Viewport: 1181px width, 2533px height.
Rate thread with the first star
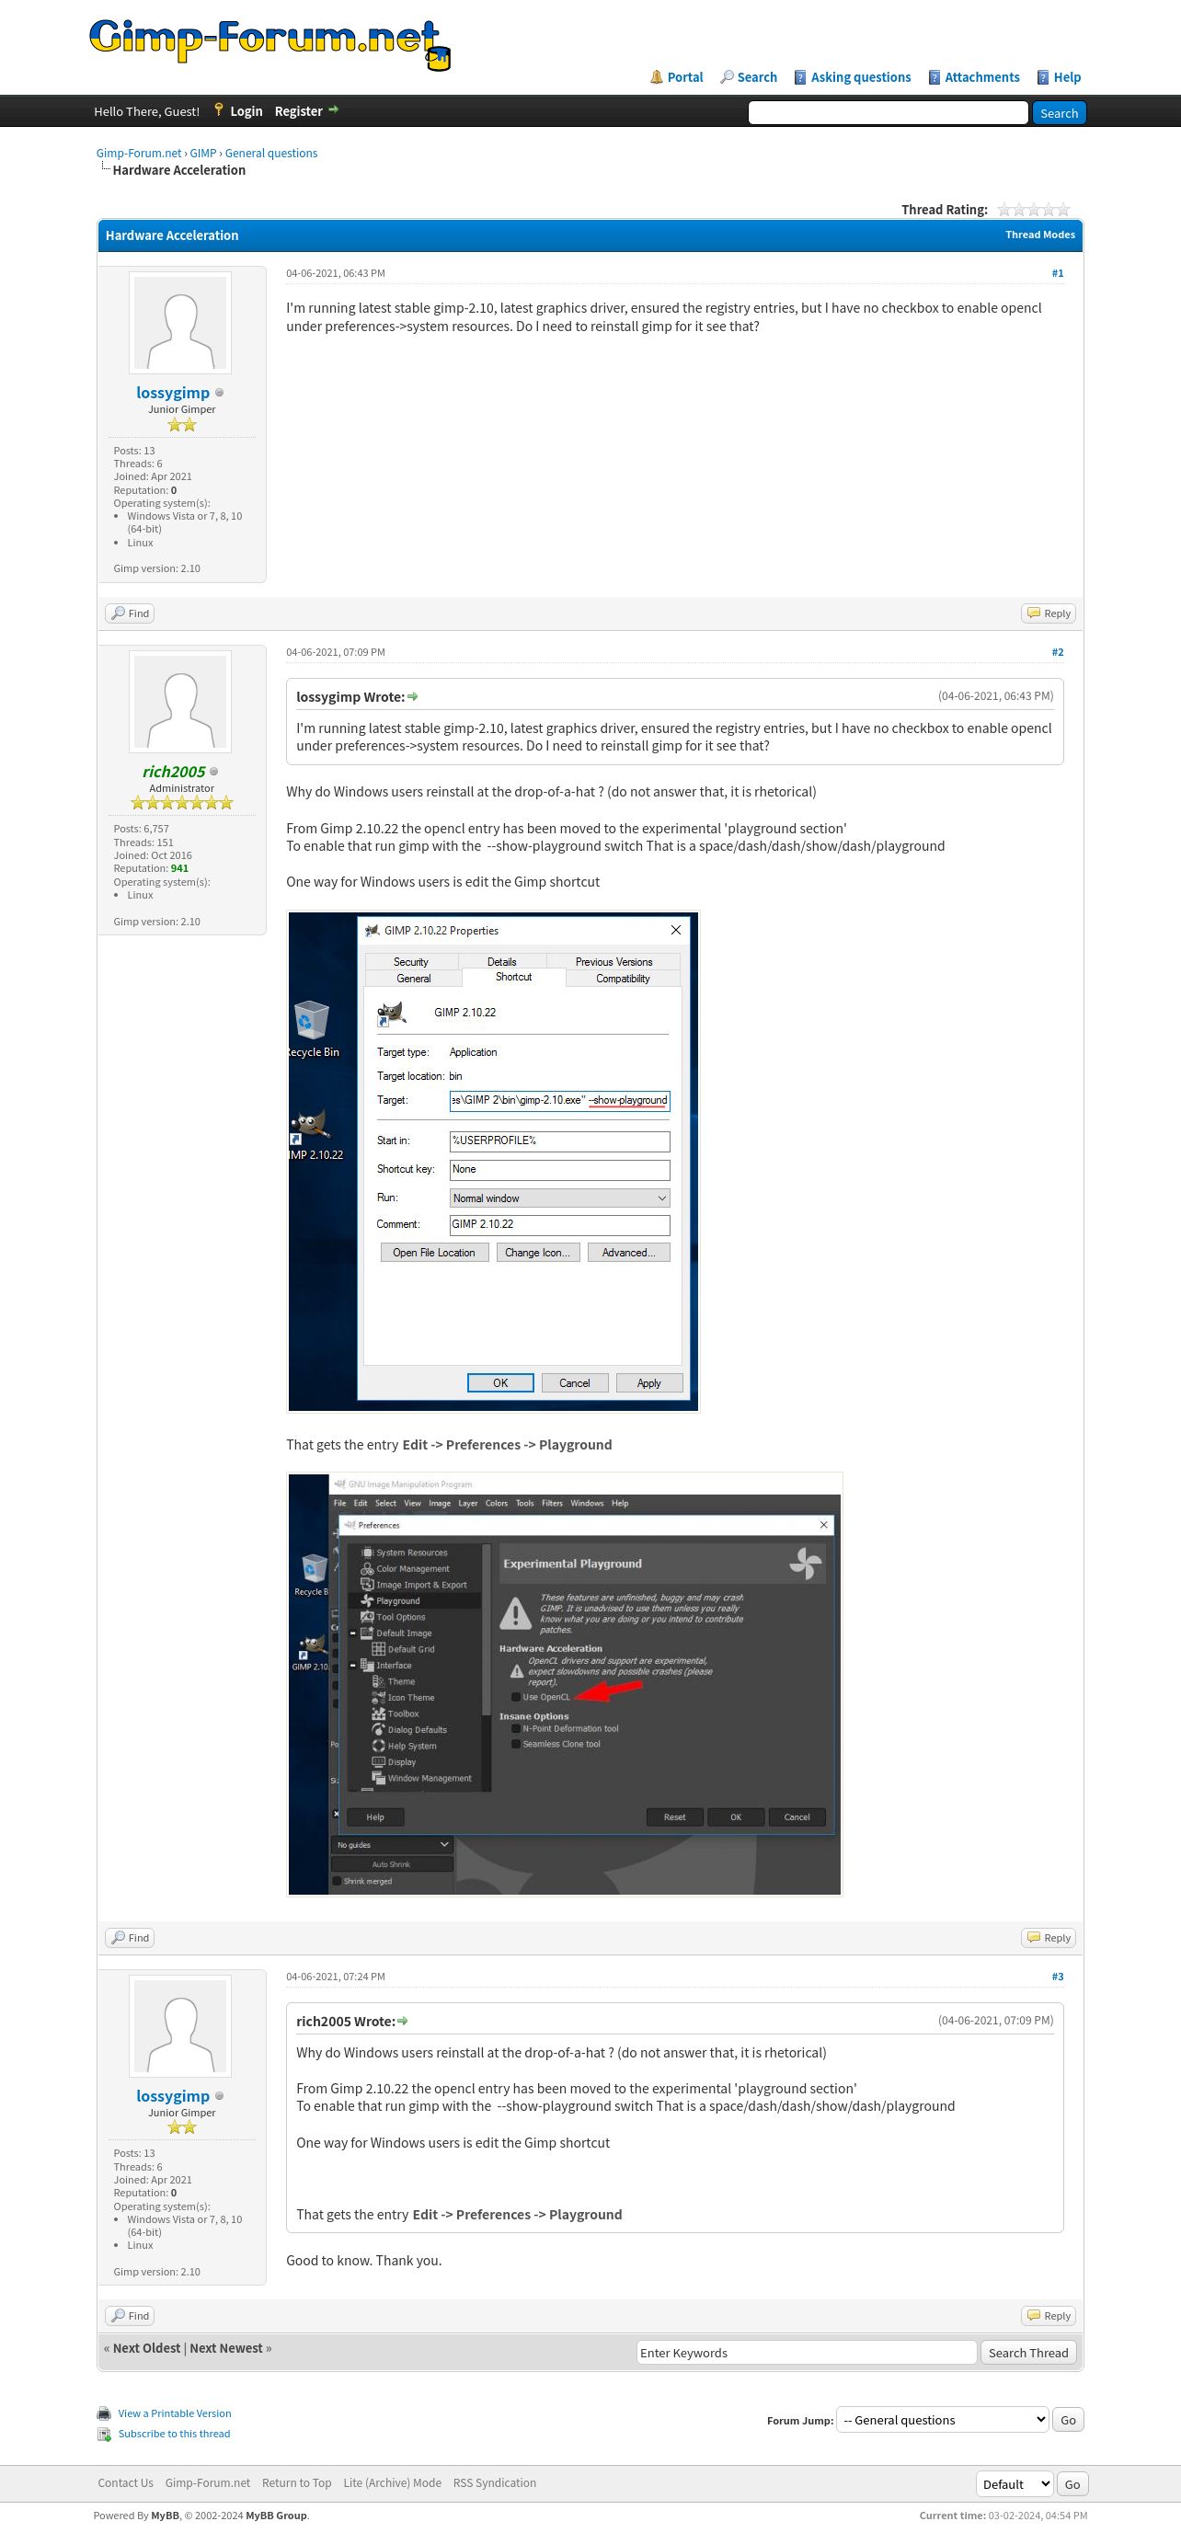[1004, 210]
